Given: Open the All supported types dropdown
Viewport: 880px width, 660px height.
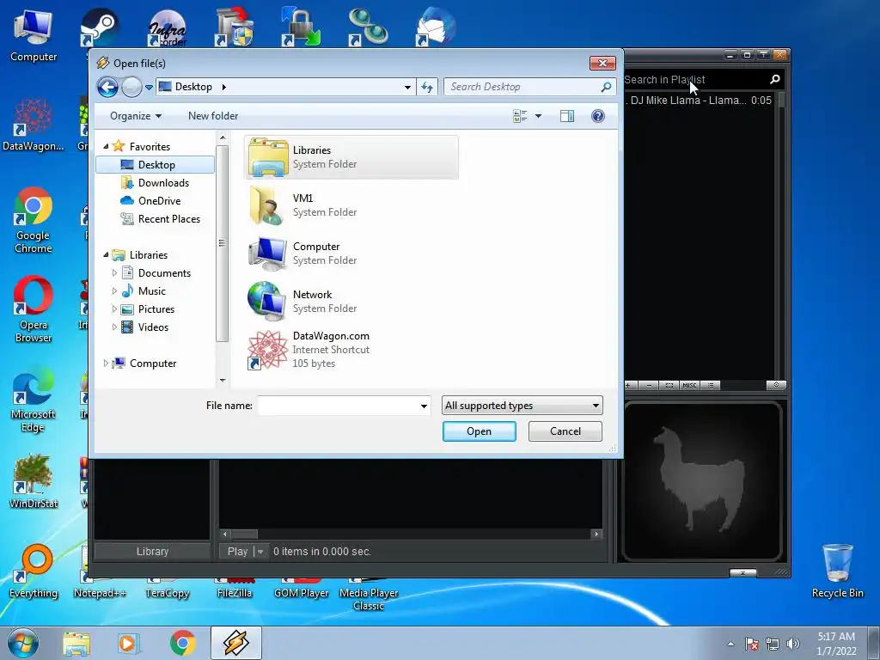Looking at the screenshot, I should point(522,406).
